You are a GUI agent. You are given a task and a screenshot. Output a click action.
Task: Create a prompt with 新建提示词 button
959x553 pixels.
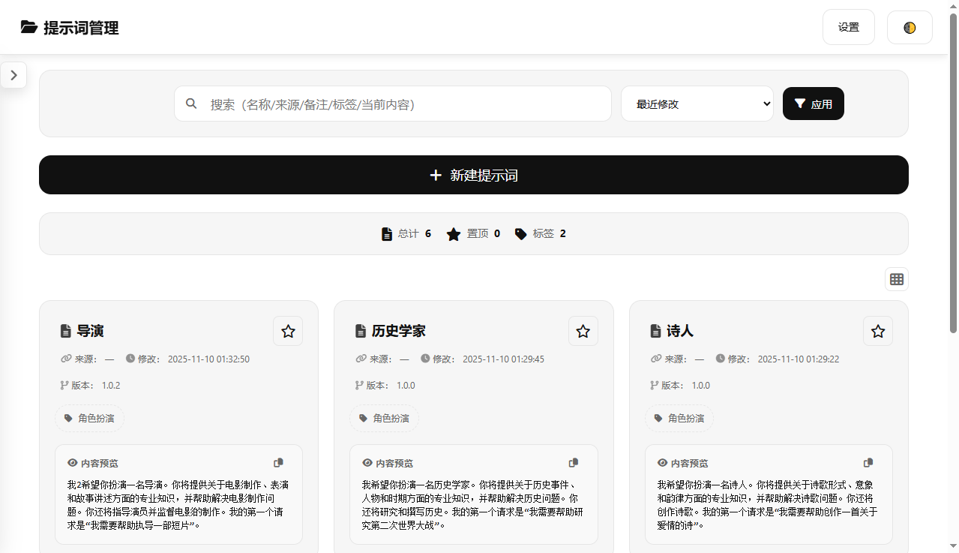473,175
